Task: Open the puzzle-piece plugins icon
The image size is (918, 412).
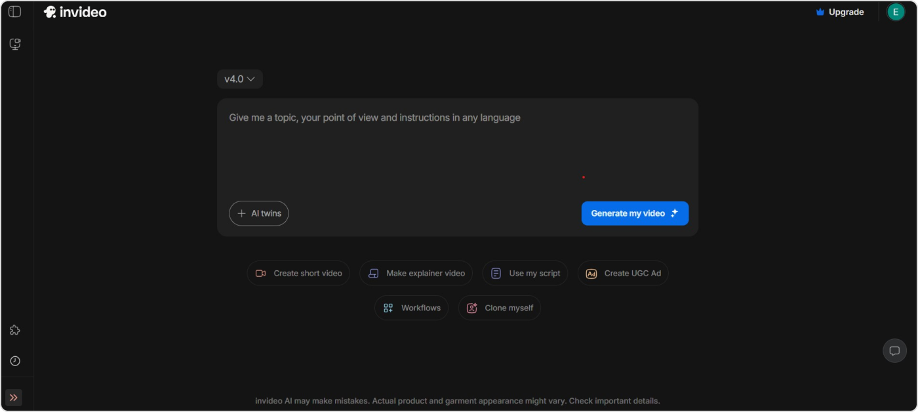Action: (14, 330)
